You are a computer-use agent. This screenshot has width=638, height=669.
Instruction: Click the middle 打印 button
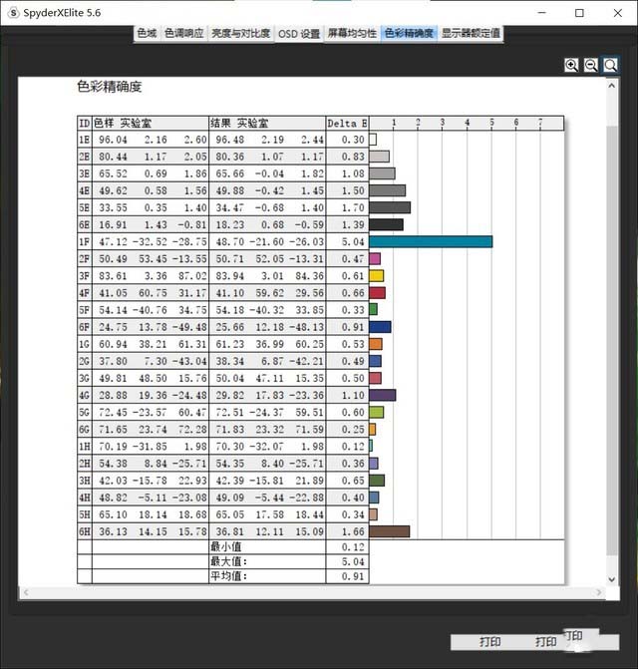coord(546,642)
